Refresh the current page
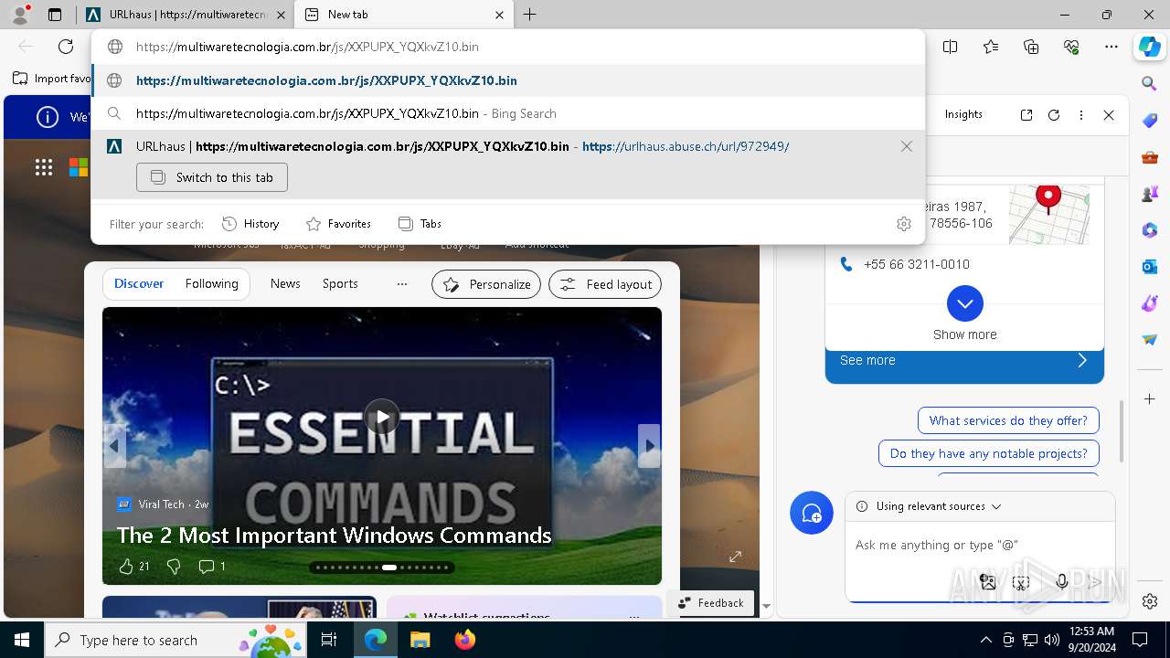The height and width of the screenshot is (658, 1170). pyautogui.click(x=66, y=47)
